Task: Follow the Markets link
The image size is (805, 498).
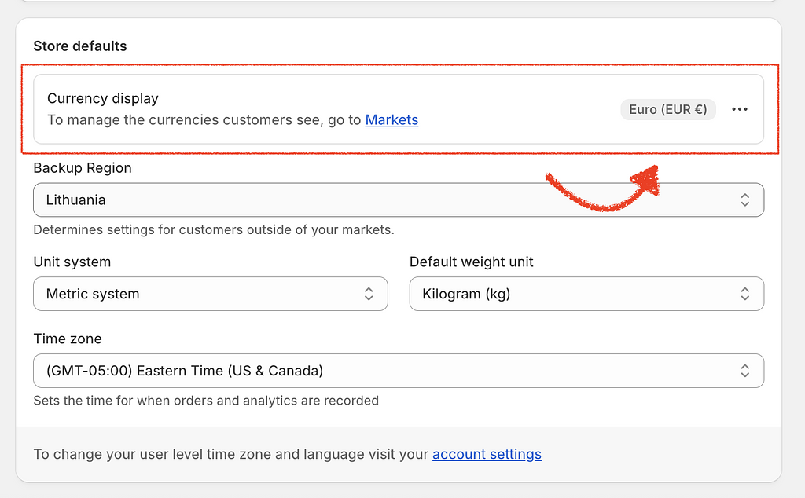Action: tap(391, 120)
